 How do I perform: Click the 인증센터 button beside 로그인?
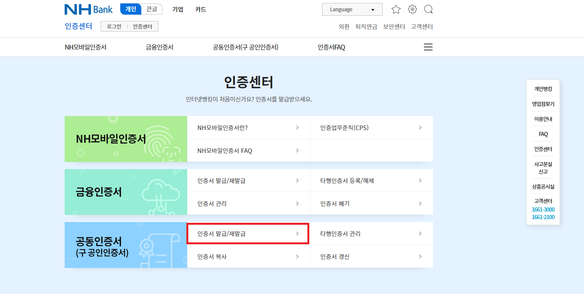(142, 26)
